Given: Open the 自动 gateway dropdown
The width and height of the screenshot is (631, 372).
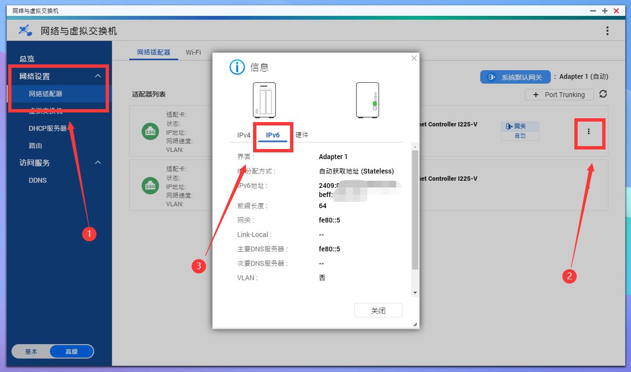Looking at the screenshot, I should pos(520,136).
